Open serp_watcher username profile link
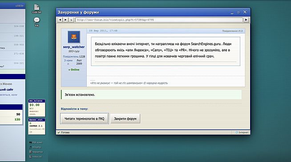Viewport: 291px width, 162px height. 74,47
